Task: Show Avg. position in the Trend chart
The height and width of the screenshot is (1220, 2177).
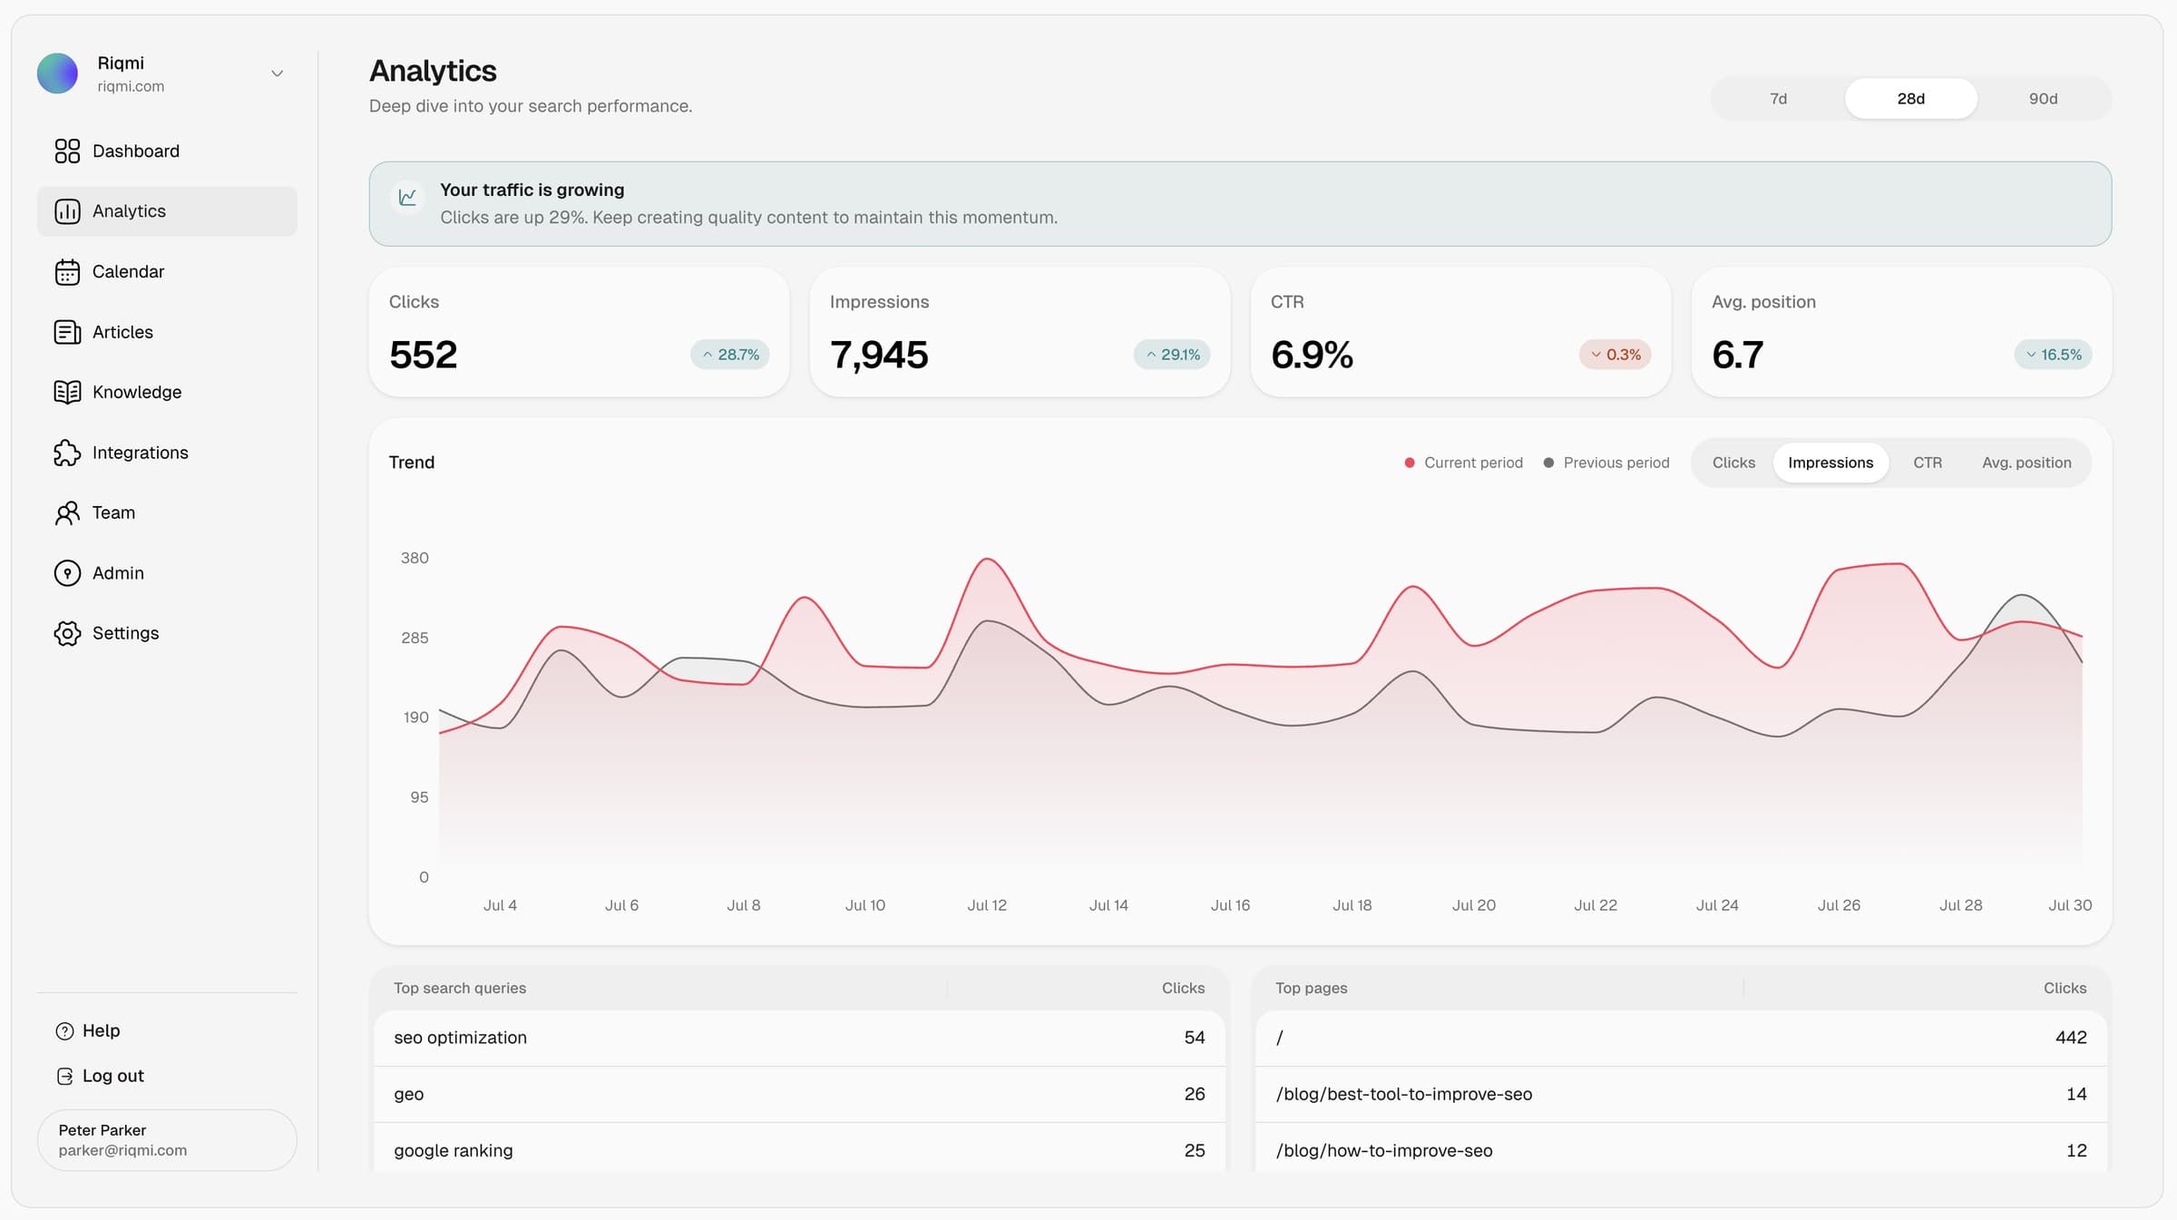Action: pos(2026,463)
